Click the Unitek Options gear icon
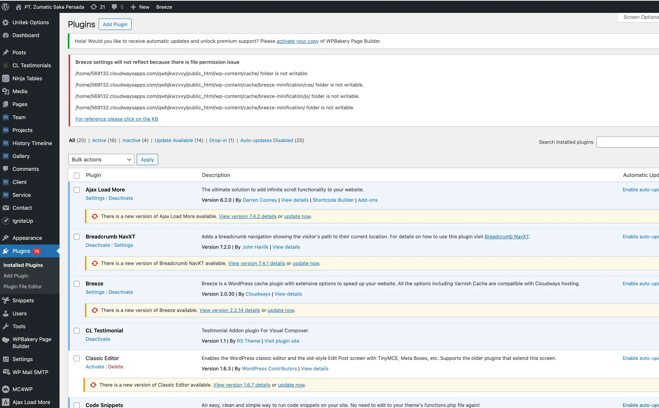Screen dimensions: 659x408 tap(6, 22)
